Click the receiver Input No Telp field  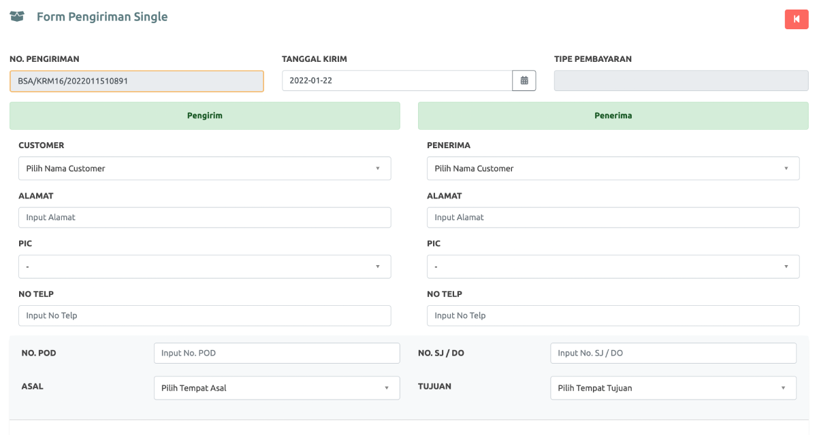click(613, 315)
